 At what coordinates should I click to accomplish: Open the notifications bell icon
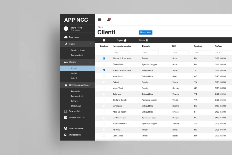[x=109, y=20]
